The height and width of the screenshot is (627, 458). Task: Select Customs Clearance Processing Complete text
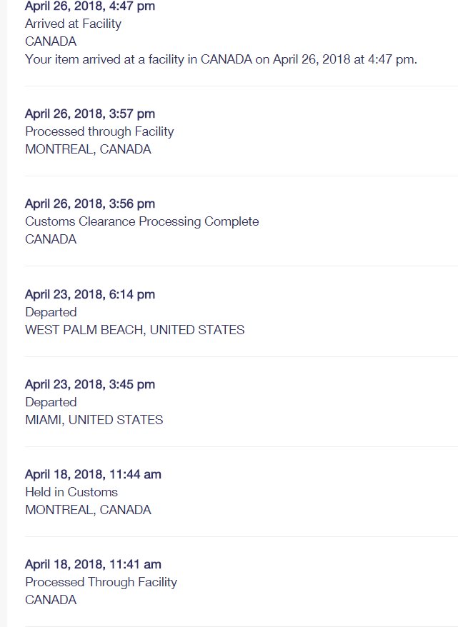coord(142,222)
